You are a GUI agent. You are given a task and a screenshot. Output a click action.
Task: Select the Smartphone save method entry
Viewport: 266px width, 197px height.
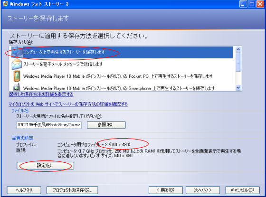(x=122, y=87)
